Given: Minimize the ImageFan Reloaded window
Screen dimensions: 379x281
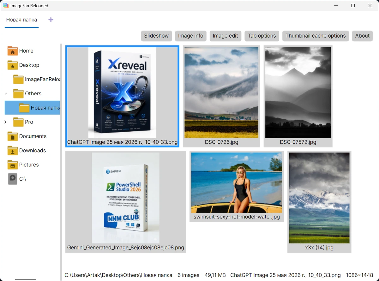Looking at the screenshot, I should coord(336,6).
